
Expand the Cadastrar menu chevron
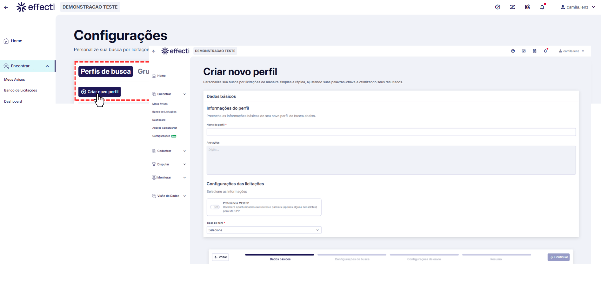click(x=184, y=151)
